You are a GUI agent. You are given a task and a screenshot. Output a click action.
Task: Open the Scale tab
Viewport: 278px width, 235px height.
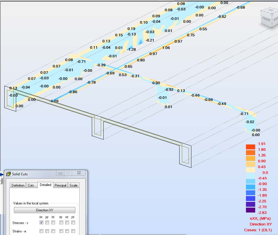73,185
